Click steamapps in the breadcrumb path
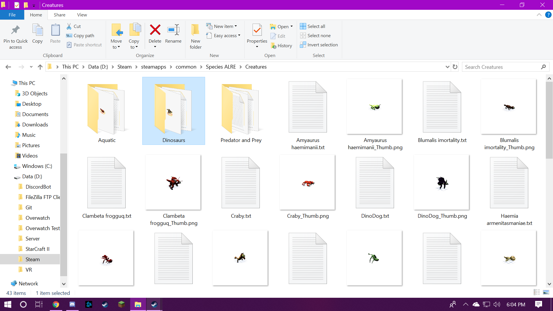553x311 pixels. coord(154,67)
